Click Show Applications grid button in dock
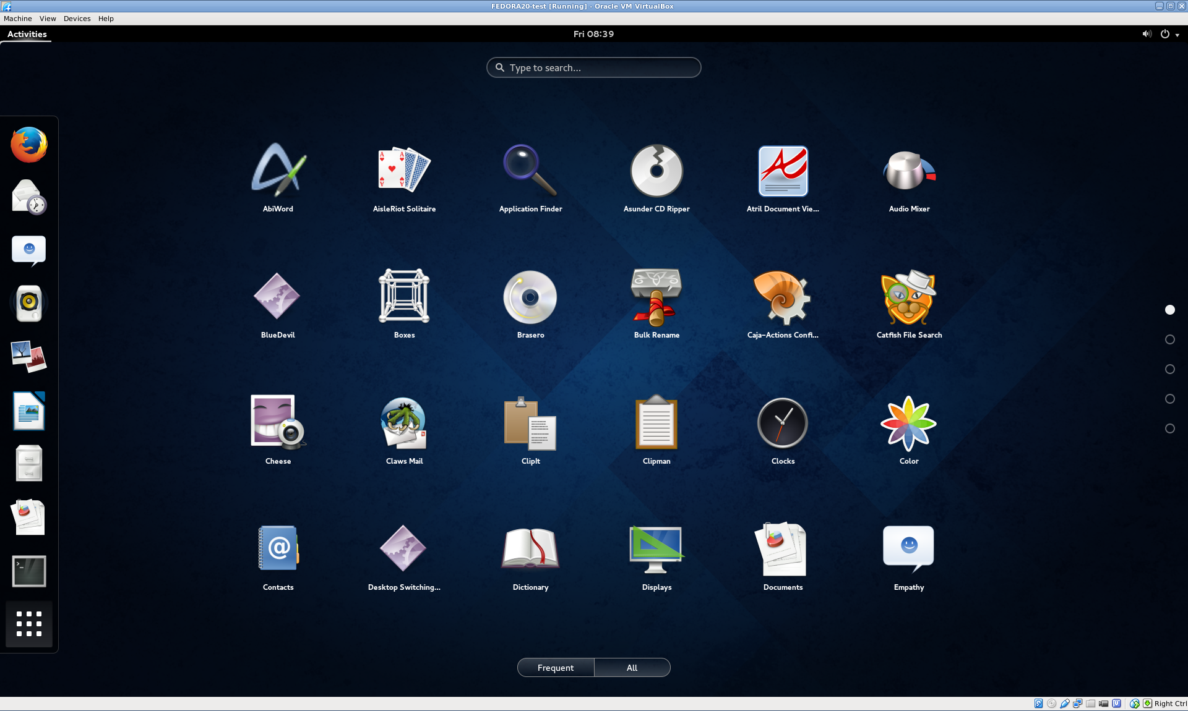 click(x=29, y=624)
